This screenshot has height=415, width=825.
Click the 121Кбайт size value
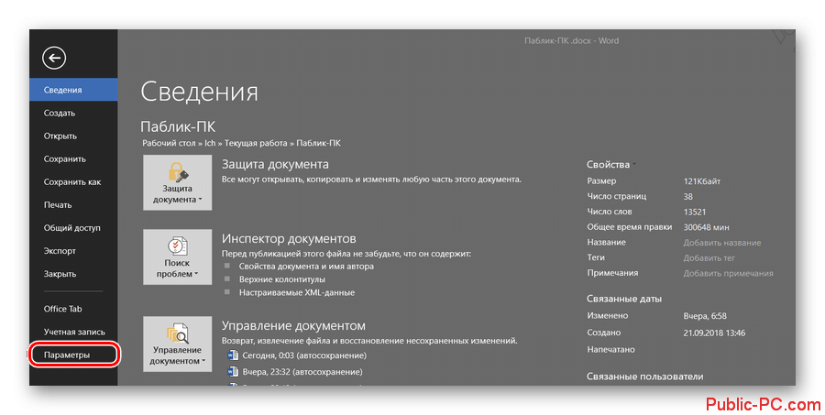(x=702, y=181)
